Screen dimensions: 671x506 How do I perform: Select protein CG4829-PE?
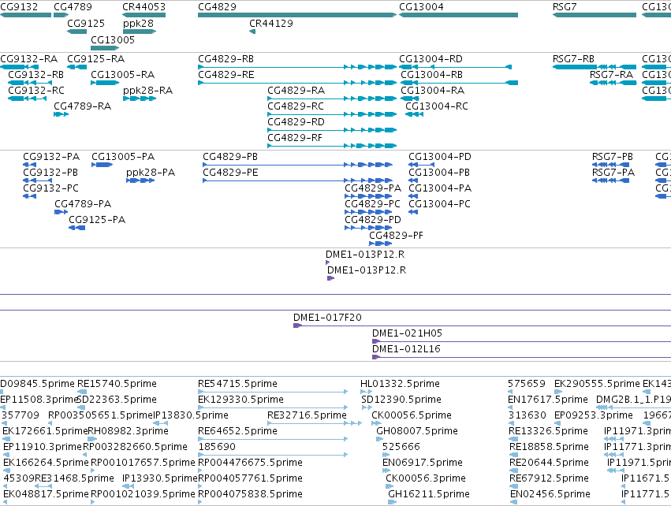230,173
